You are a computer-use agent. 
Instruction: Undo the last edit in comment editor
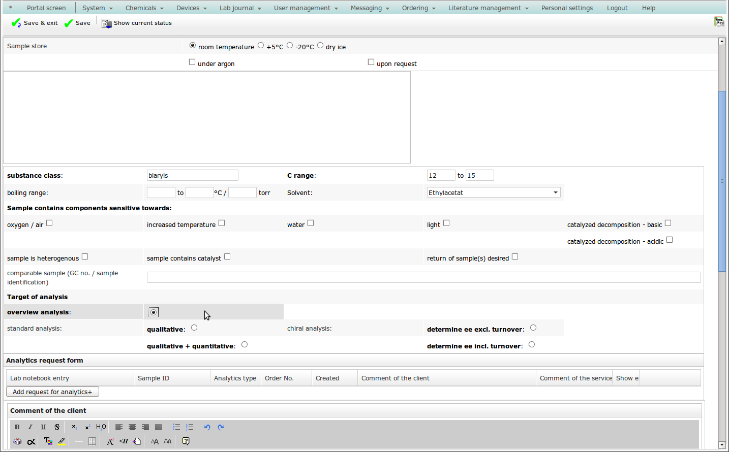pos(207,427)
